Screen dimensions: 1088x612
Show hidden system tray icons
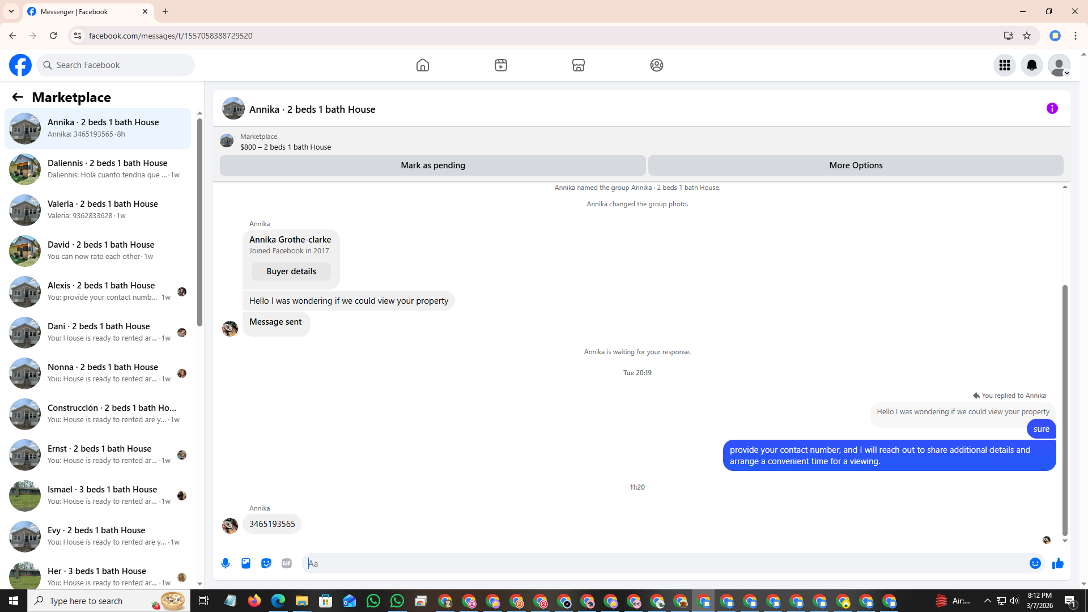[x=988, y=601]
